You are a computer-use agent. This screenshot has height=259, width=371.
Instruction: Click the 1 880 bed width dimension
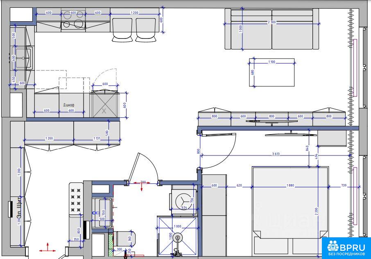pos(291,186)
